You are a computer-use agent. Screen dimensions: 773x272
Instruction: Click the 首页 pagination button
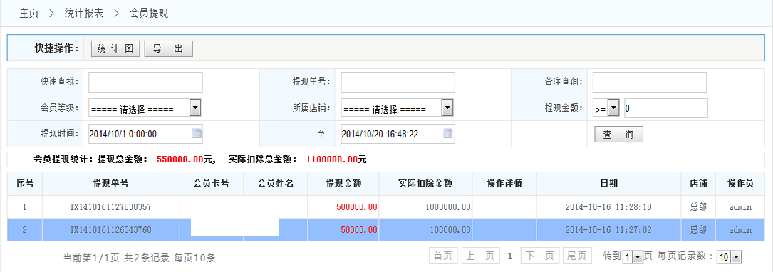click(x=442, y=256)
